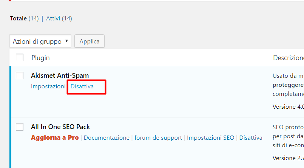Click the Aggiorna a Pro link
Image resolution: width=304 pixels, height=168 pixels.
55,138
